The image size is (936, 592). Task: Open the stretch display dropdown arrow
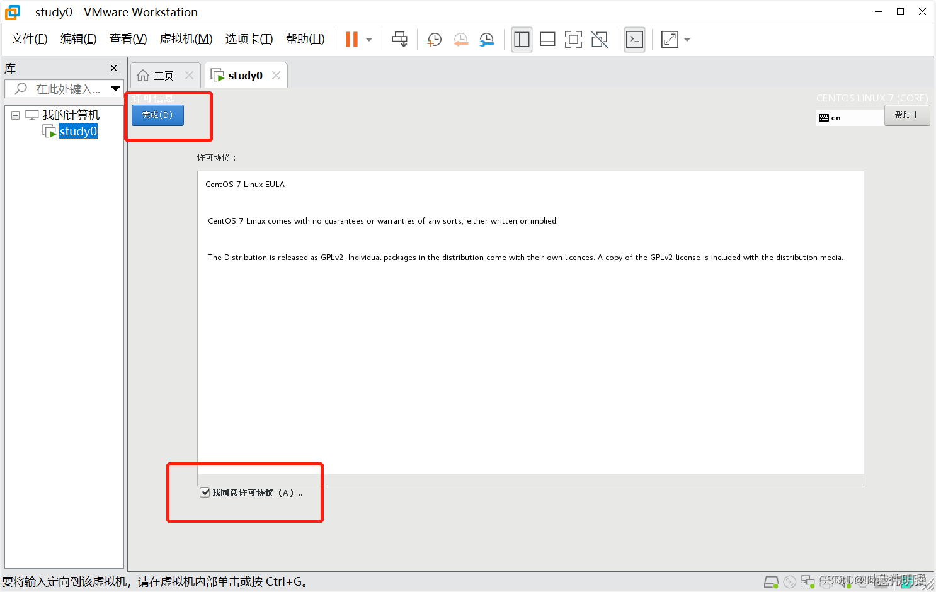pos(687,40)
